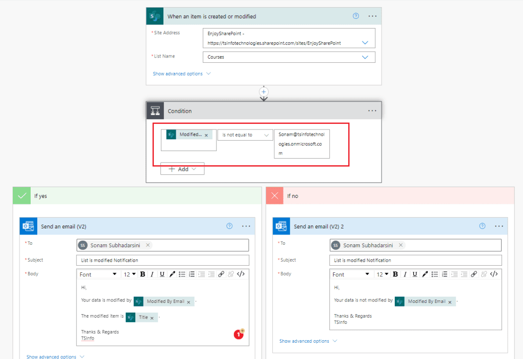The image size is (523, 359).
Task: Toggle Underline in the If yes email body
Action: [x=162, y=274]
